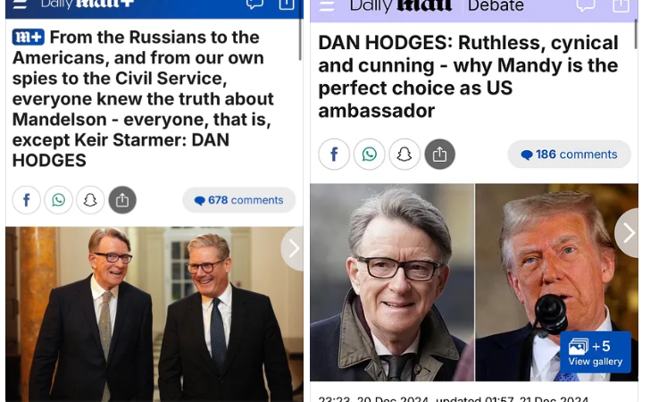The width and height of the screenshot is (667, 402).
Task: Tap share icon in Mail+ header
Action: point(287,4)
